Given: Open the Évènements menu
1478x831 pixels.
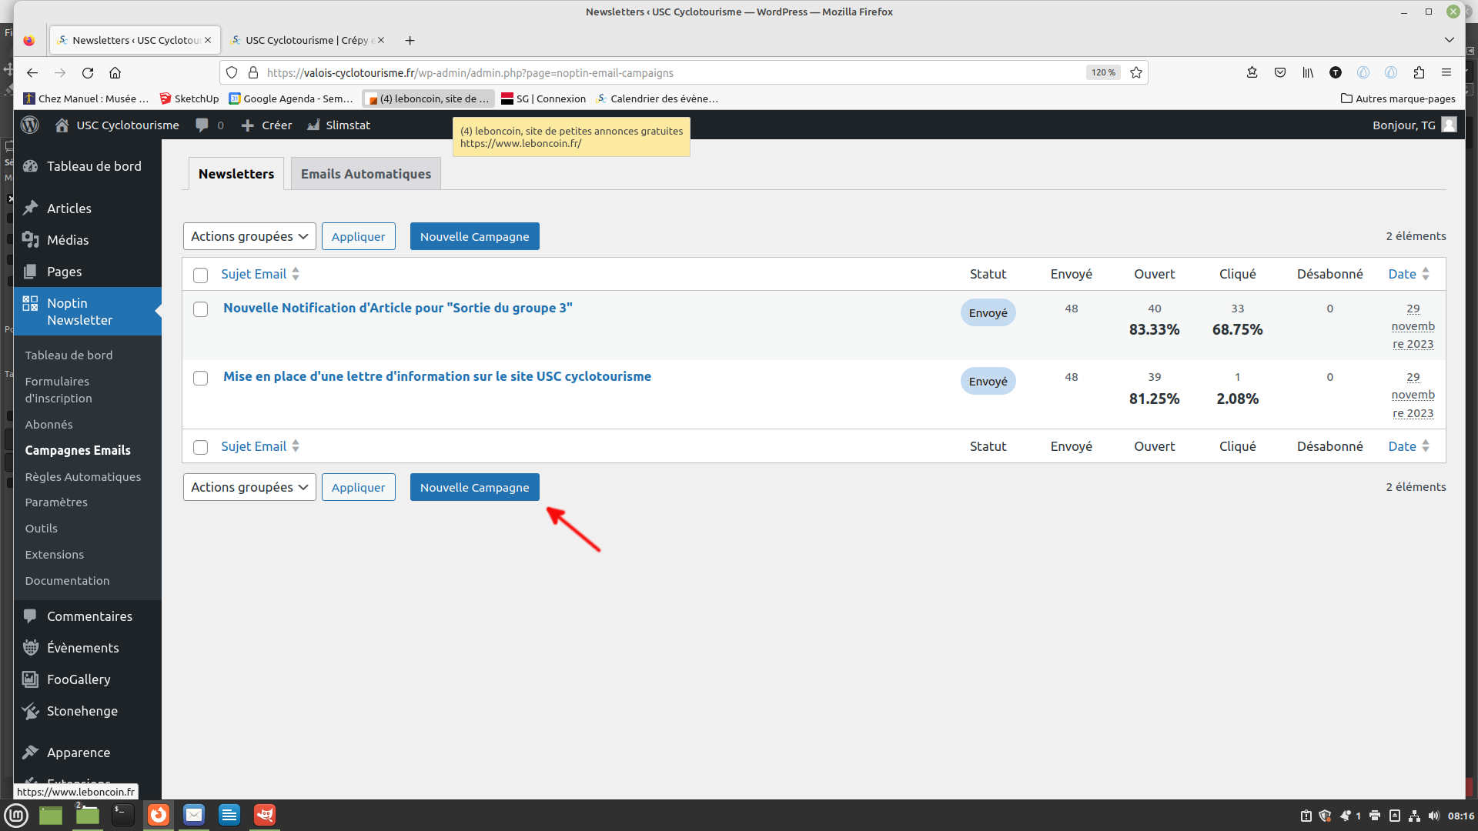Looking at the screenshot, I should point(88,648).
